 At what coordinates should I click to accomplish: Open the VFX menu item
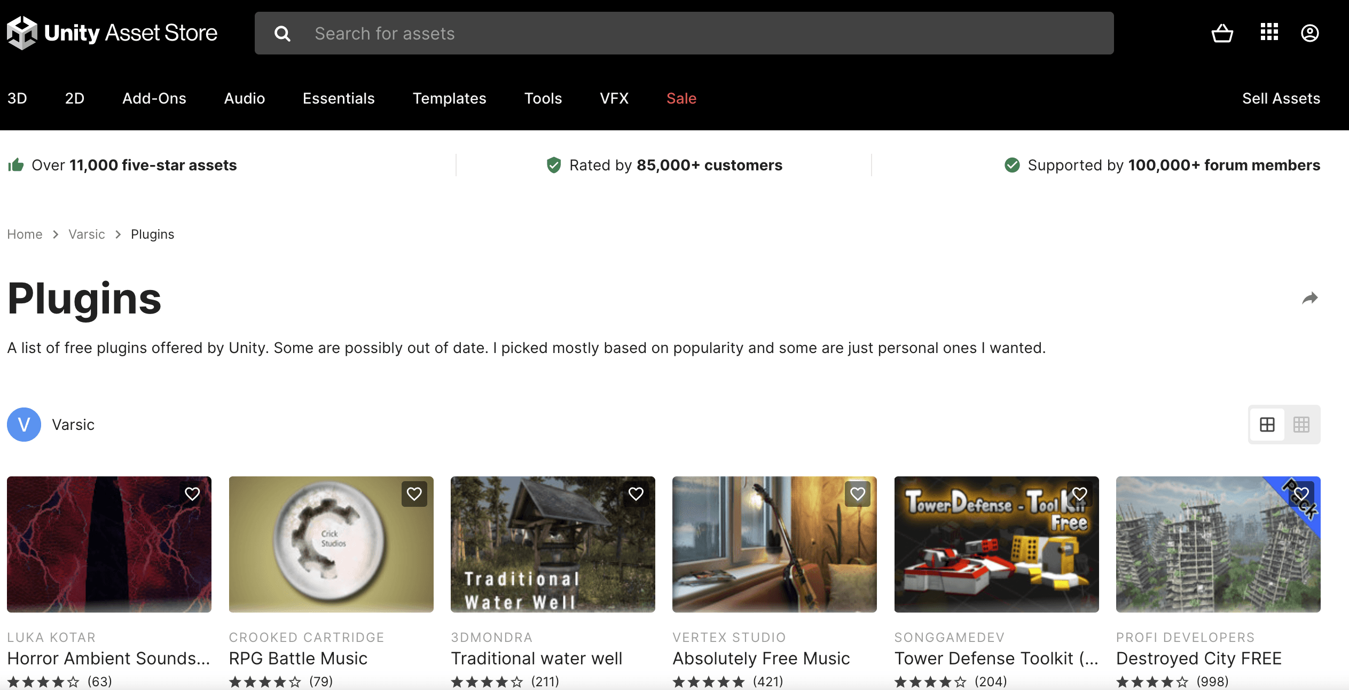614,98
